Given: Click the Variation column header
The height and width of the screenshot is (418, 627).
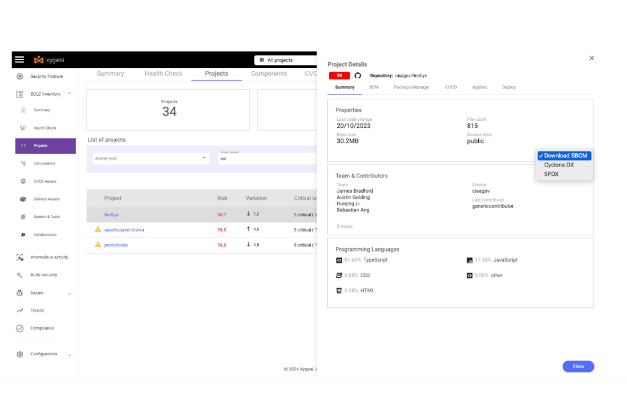Looking at the screenshot, I should pyautogui.click(x=256, y=198).
